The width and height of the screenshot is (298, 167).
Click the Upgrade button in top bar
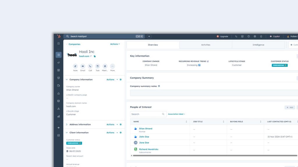(222, 36)
